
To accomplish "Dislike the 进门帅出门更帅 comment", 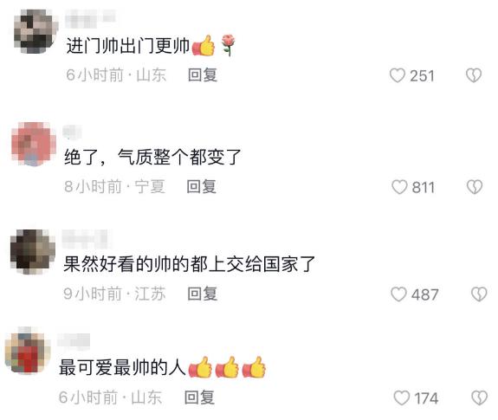I will click(x=474, y=75).
